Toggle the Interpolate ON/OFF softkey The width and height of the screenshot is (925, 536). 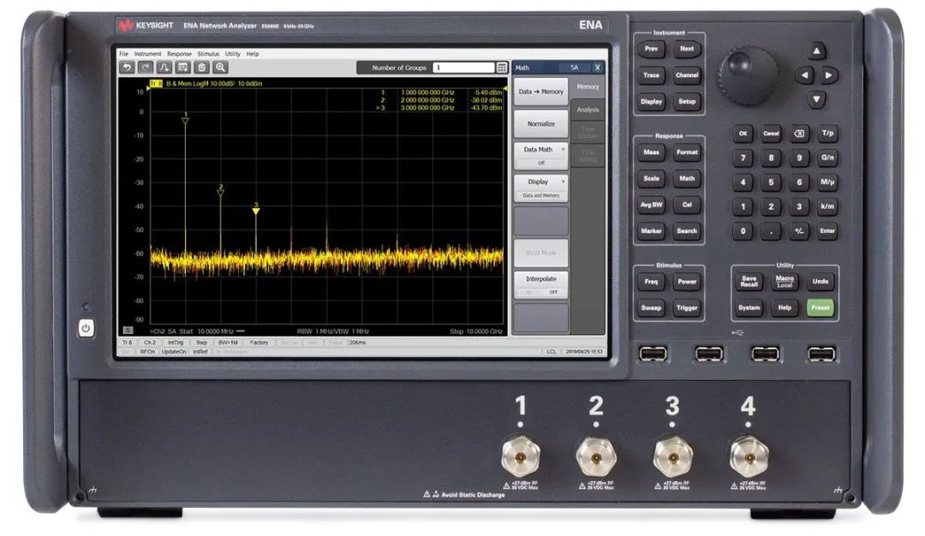coord(541,285)
